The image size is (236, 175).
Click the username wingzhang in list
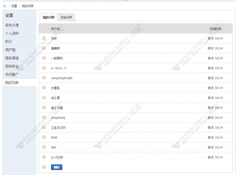58,118
